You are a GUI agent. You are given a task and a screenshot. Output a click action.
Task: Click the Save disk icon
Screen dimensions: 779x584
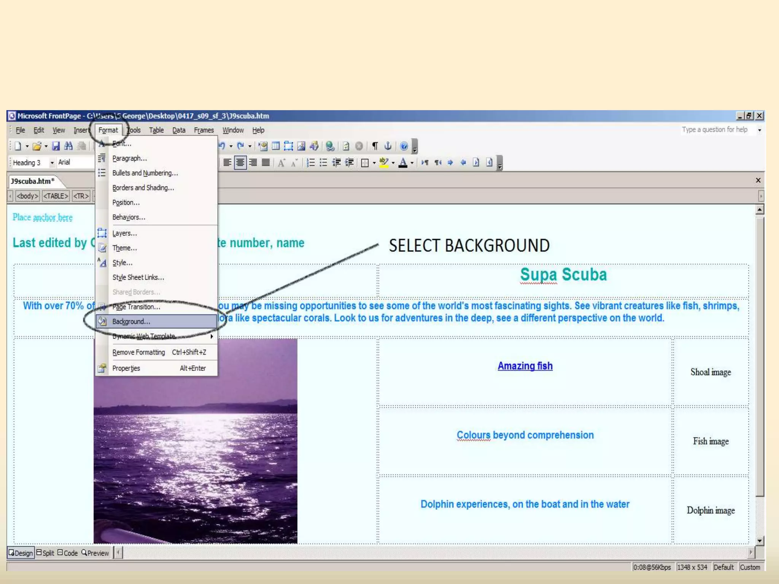click(x=56, y=146)
